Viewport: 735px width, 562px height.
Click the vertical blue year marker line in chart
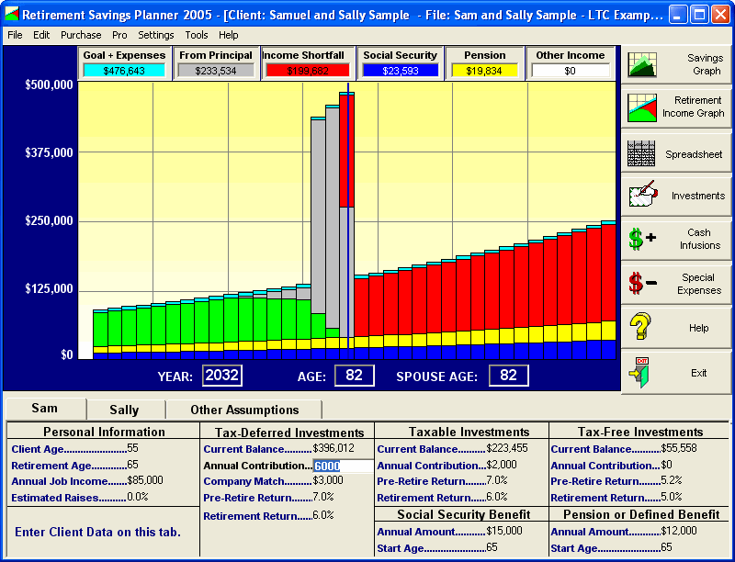[x=348, y=220]
